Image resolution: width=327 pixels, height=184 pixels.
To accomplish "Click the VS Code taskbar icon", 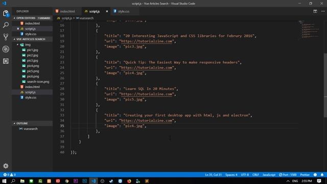I will [x=94, y=181].
